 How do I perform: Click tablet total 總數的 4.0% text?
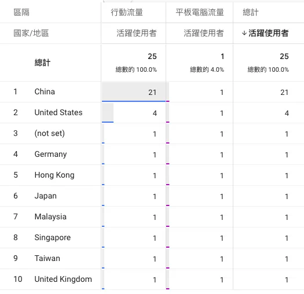[207, 69]
